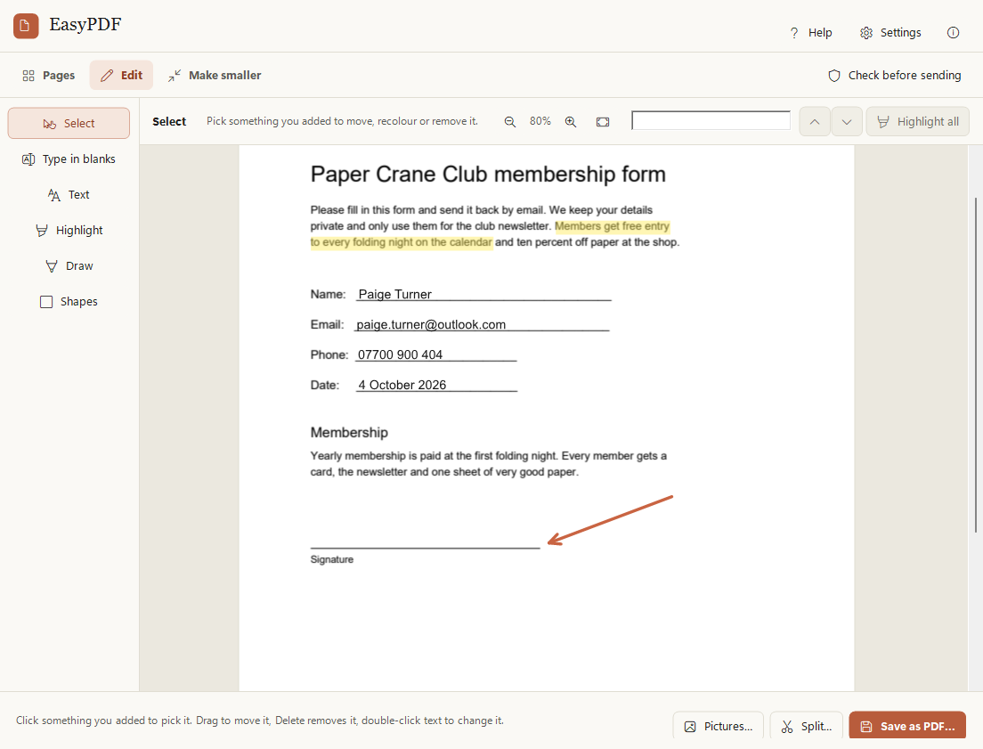
Task: Click Save as PDF...
Action: pos(908,727)
